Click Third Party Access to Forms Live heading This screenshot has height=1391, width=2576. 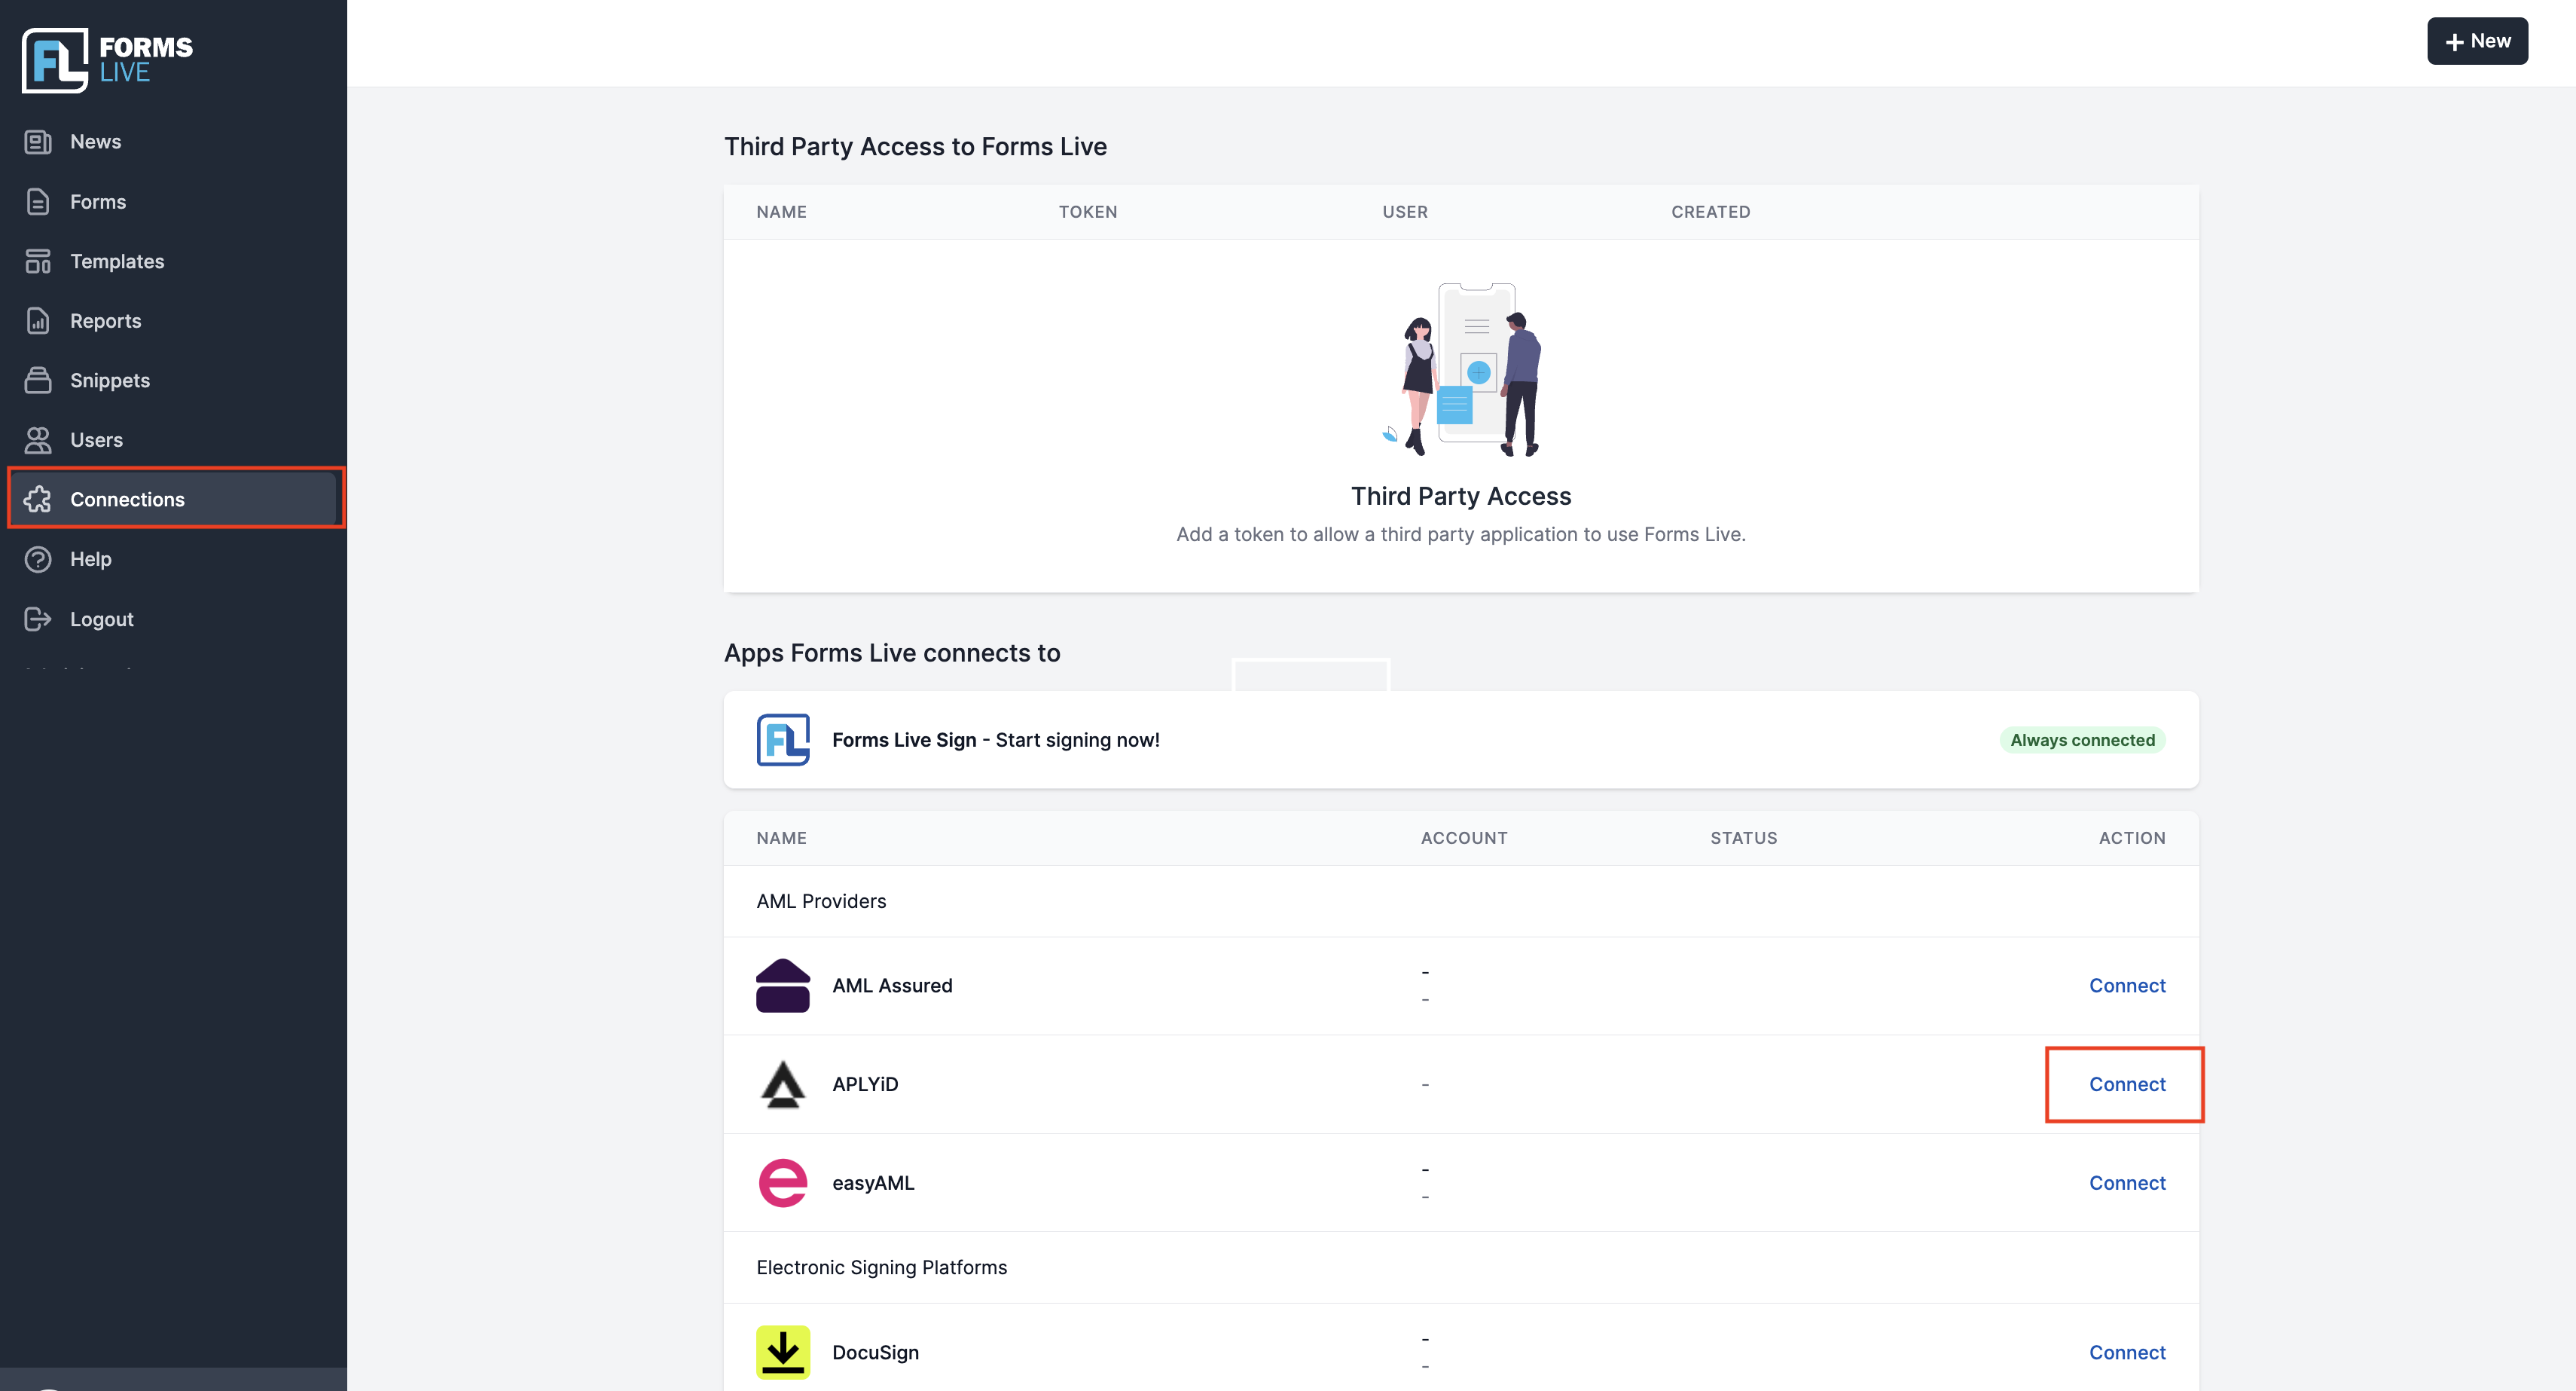[915, 147]
